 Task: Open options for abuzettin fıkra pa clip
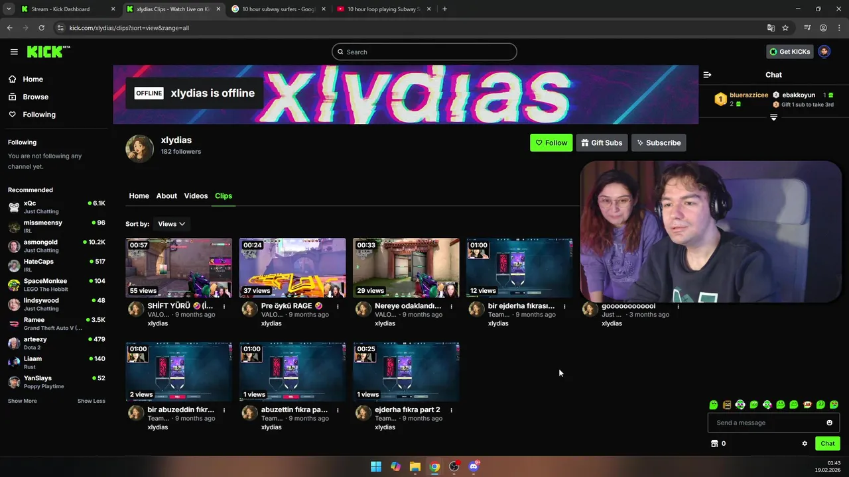[x=338, y=410]
